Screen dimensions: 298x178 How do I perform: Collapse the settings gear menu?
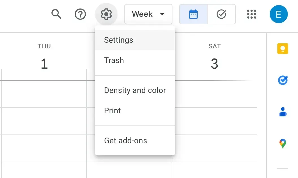point(106,14)
